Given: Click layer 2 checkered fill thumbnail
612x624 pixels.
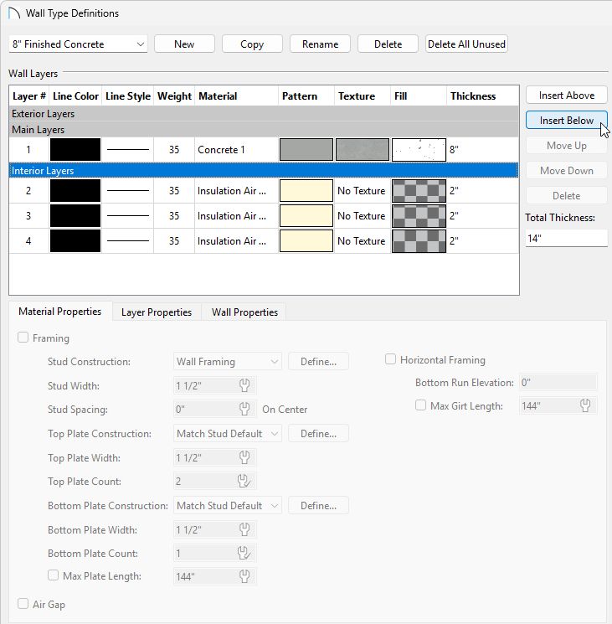Looking at the screenshot, I should [419, 191].
